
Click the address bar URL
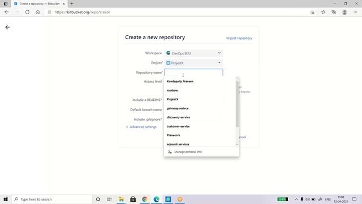click(x=82, y=12)
